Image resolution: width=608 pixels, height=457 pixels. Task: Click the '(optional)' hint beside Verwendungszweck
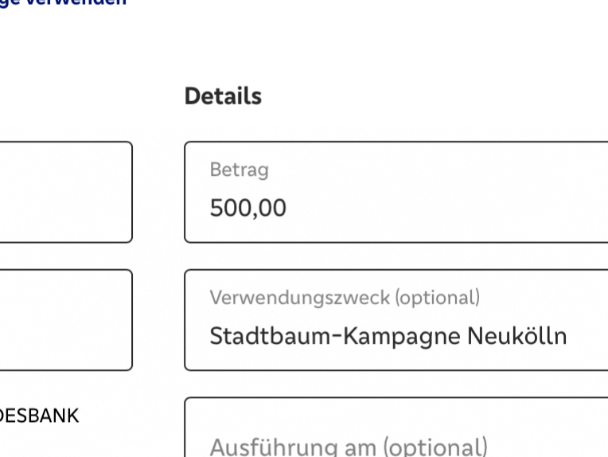coord(438,298)
